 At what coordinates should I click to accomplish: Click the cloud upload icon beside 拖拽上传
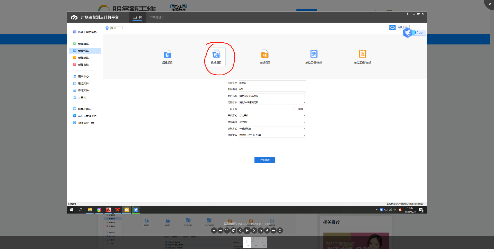point(392,27)
